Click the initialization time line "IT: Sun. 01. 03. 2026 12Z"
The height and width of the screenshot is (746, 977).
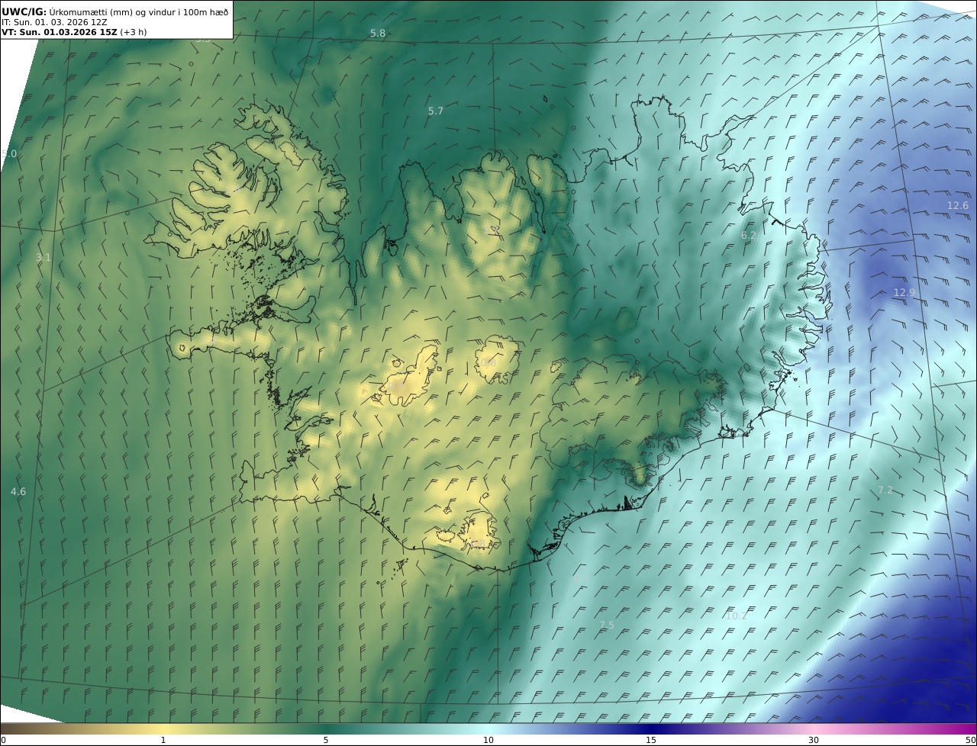point(54,22)
